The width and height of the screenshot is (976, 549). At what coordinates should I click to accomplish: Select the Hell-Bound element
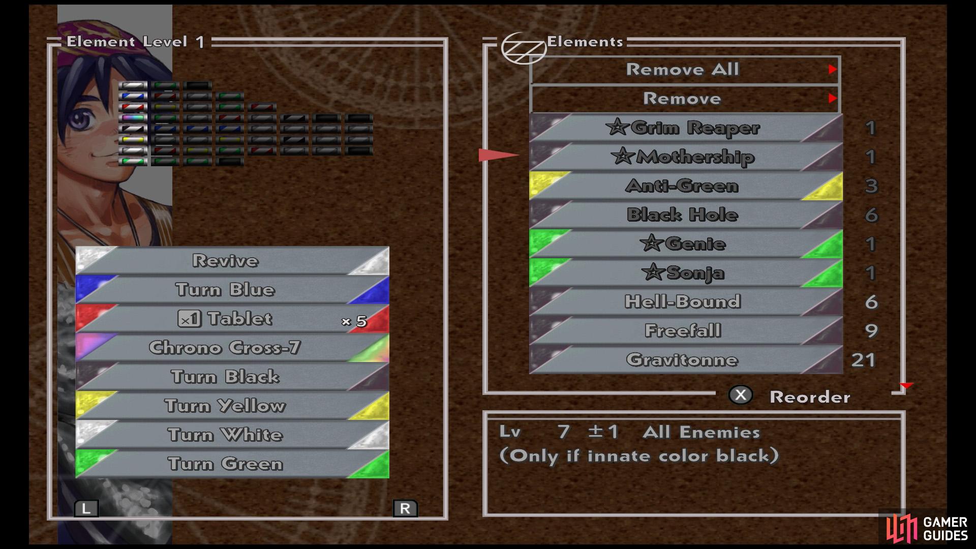pos(682,301)
